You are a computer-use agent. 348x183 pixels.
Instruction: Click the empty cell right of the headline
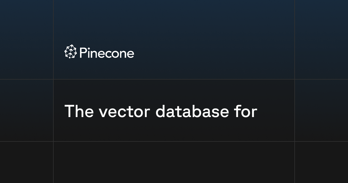tap(321, 110)
